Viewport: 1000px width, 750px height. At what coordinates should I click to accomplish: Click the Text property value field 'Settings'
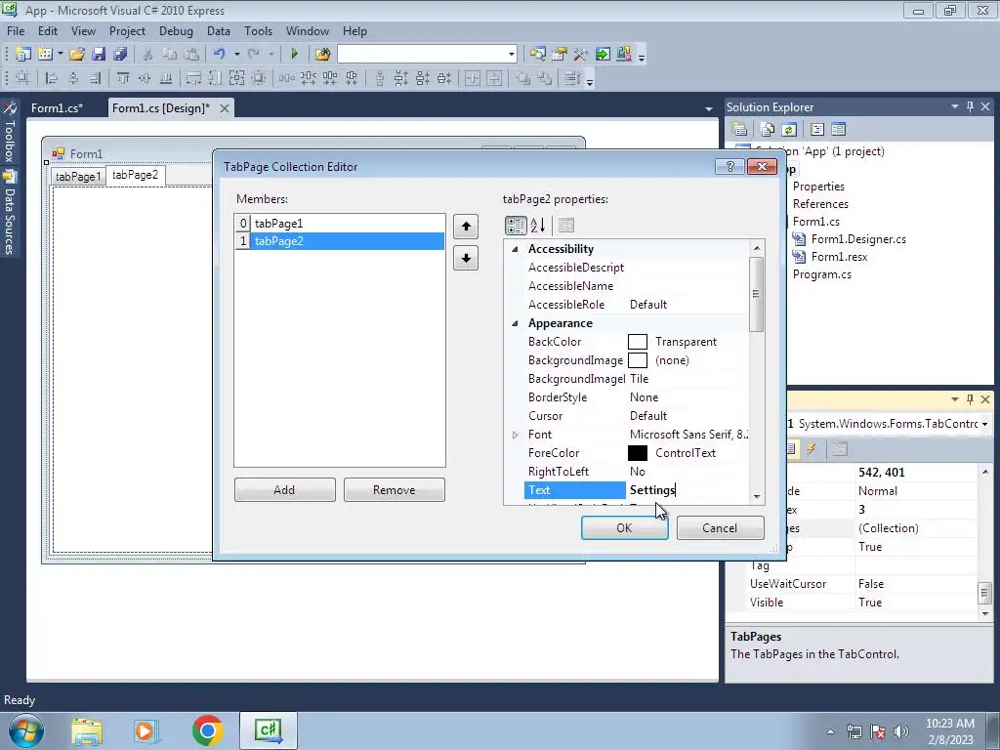pyautogui.click(x=687, y=490)
